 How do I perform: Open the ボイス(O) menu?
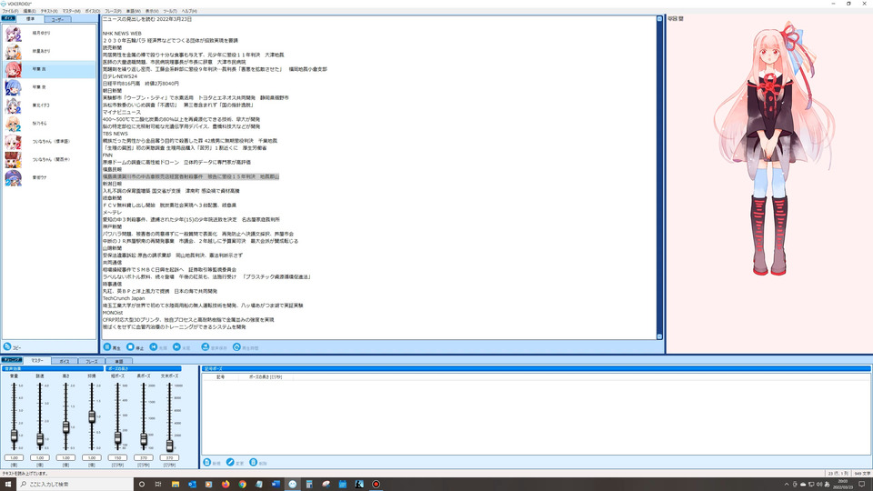pos(93,11)
